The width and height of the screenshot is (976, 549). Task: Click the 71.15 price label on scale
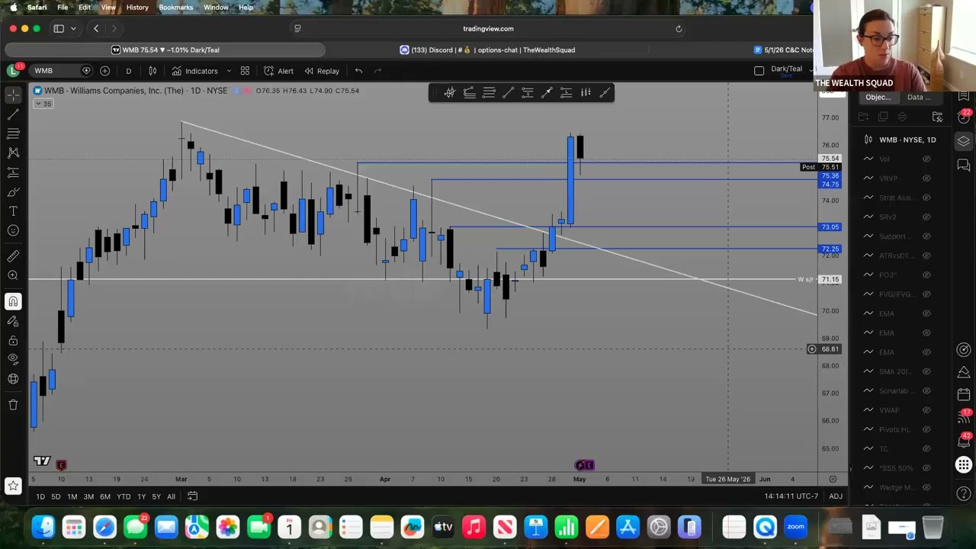tap(830, 280)
